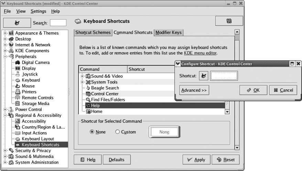Click the Internet & Network globe icon
This screenshot has height=171, width=302.
11,45
